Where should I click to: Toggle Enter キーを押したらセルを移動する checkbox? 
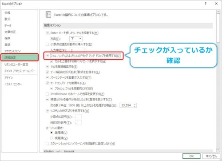point(47,33)
